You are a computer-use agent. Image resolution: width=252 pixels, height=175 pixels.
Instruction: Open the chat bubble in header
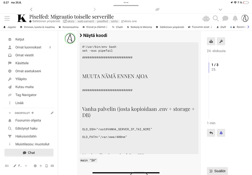point(225,18)
